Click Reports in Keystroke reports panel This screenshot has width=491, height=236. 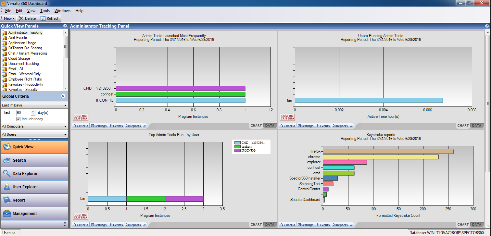pyautogui.click(x=340, y=225)
